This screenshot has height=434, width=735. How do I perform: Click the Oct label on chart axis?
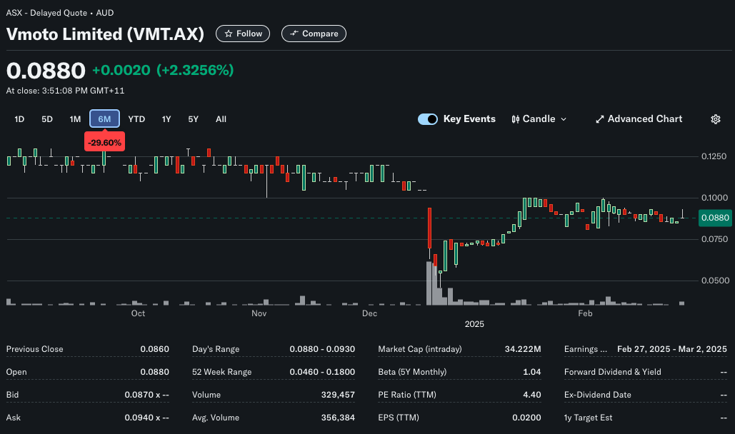click(138, 313)
